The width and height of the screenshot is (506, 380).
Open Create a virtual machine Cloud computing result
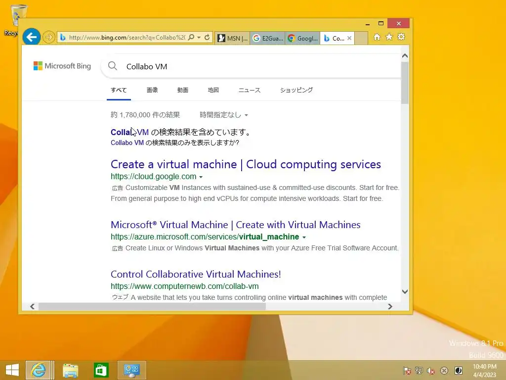(246, 164)
